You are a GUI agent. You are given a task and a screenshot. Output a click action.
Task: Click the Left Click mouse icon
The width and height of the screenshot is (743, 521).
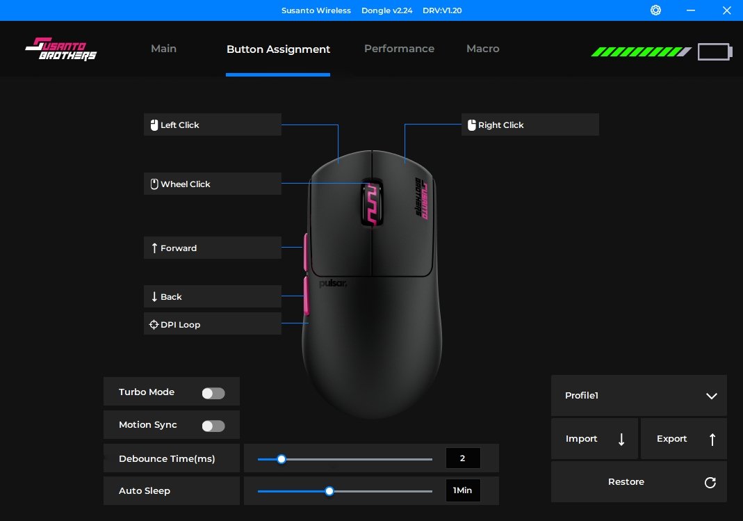click(x=154, y=125)
